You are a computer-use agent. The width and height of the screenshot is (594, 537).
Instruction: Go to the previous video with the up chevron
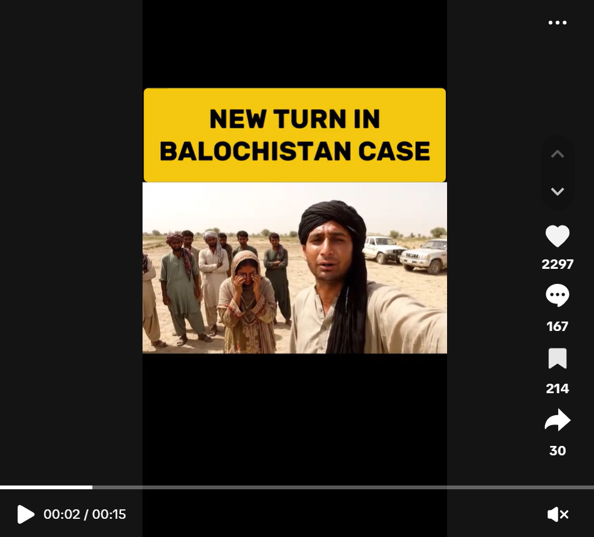557,155
